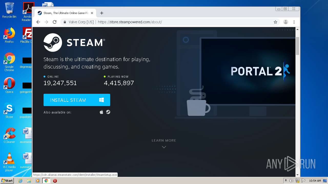Screen dimensions: 328x184
Task: Maximize the Chrome window
Action: 285,9
